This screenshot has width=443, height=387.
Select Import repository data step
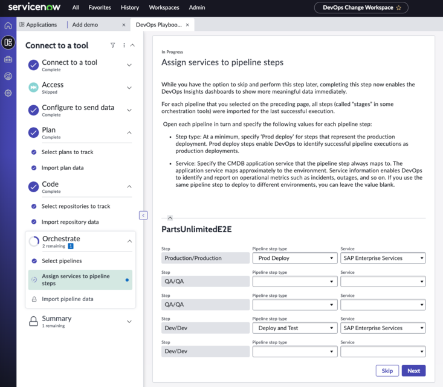[70, 222]
